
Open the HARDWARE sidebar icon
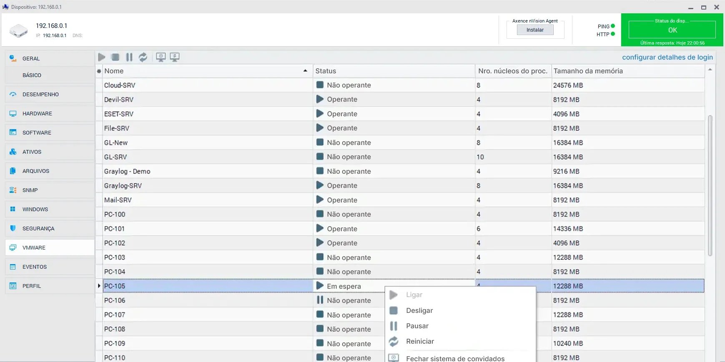[13, 113]
